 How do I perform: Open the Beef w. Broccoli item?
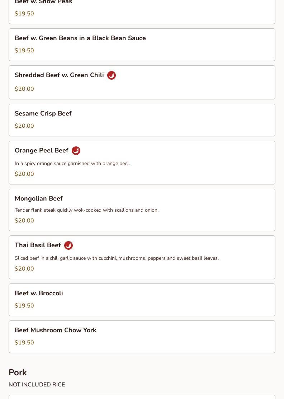click(x=142, y=300)
